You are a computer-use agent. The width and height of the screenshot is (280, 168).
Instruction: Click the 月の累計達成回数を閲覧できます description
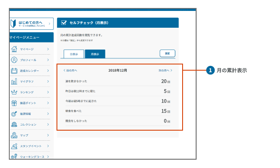81,35
